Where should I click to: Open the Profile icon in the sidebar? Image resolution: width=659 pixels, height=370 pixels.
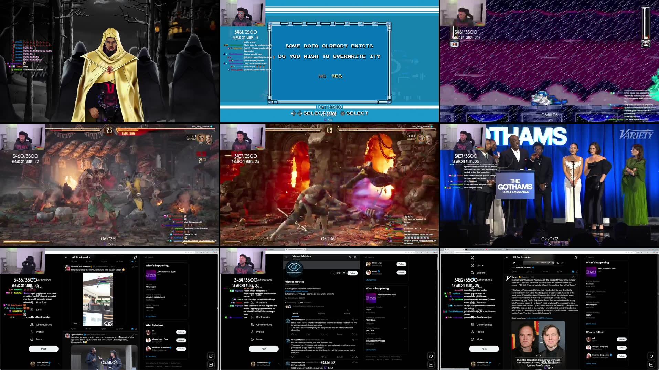[x=472, y=332]
